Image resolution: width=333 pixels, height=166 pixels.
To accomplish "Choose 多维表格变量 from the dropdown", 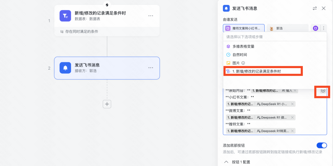I will (275, 46).
